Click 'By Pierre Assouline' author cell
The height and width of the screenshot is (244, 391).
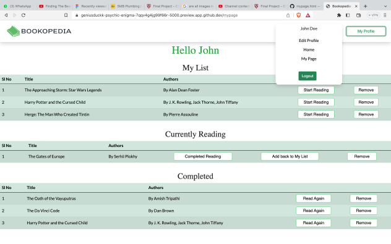tap(181, 114)
